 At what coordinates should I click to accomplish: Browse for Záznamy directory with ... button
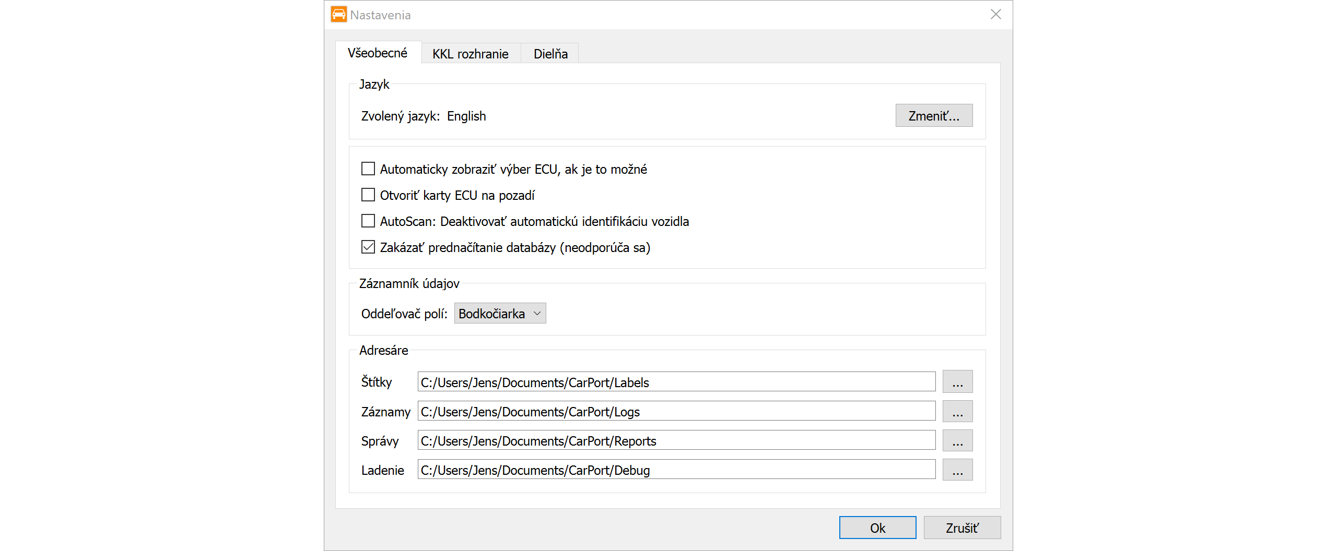pyautogui.click(x=957, y=411)
